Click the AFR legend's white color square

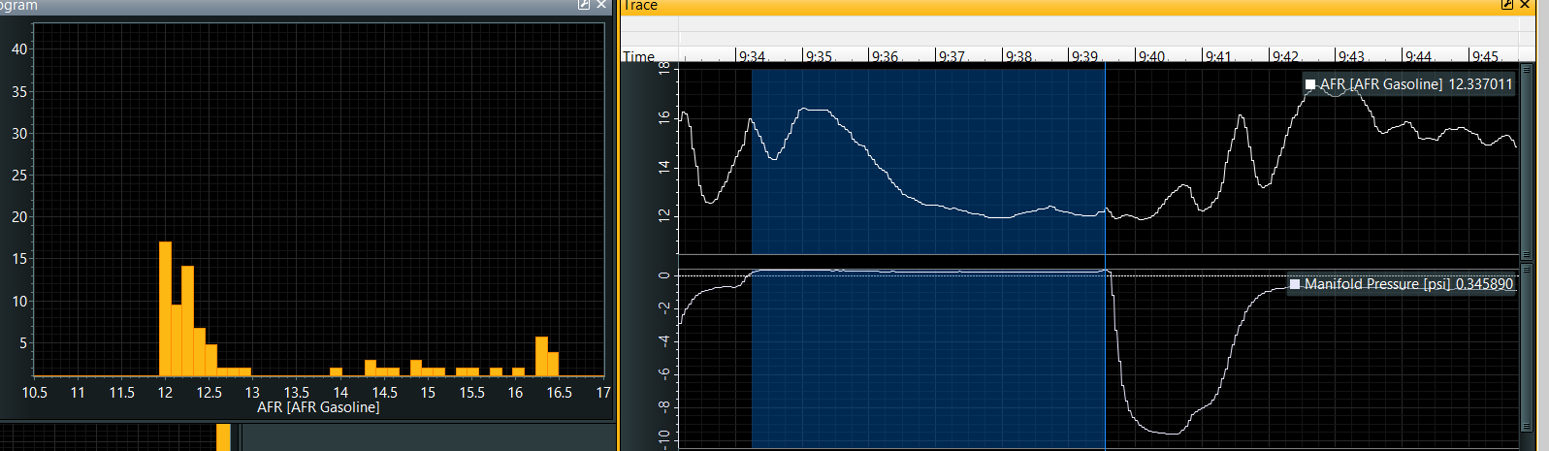[1310, 84]
